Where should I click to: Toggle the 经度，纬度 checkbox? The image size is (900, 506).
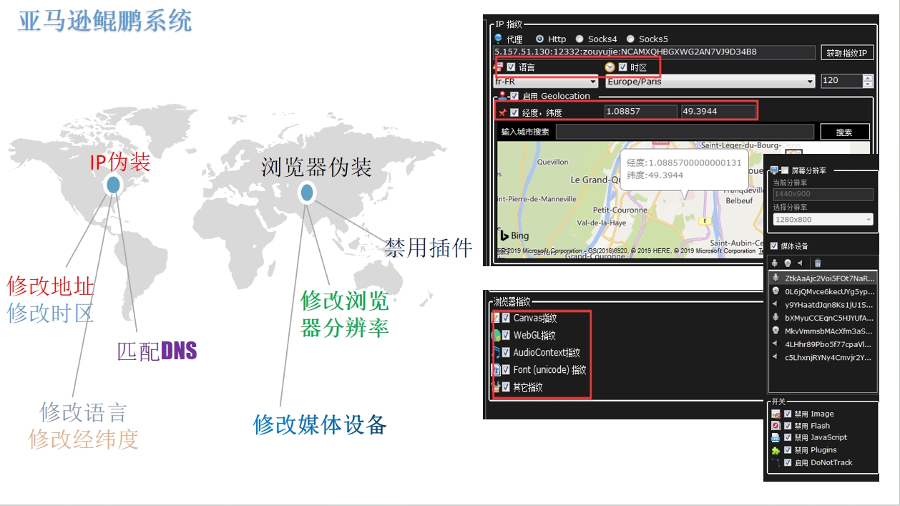[514, 112]
